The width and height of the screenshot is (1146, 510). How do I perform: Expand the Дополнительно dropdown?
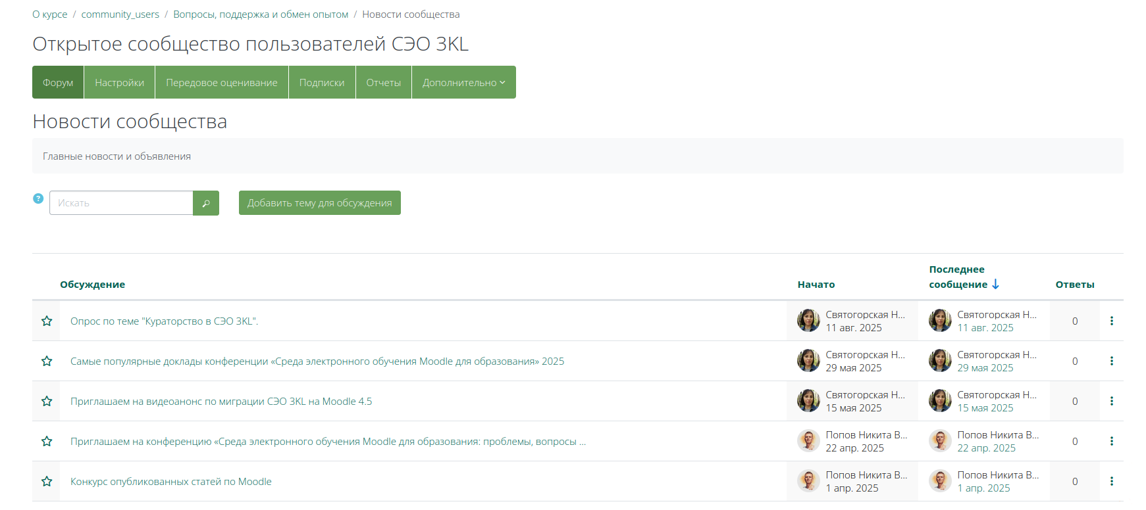[x=463, y=82]
